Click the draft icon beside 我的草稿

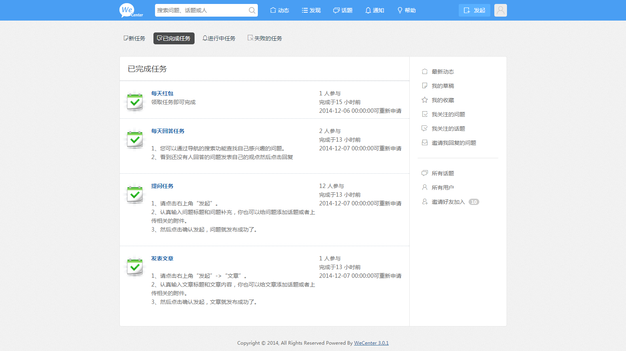[425, 86]
